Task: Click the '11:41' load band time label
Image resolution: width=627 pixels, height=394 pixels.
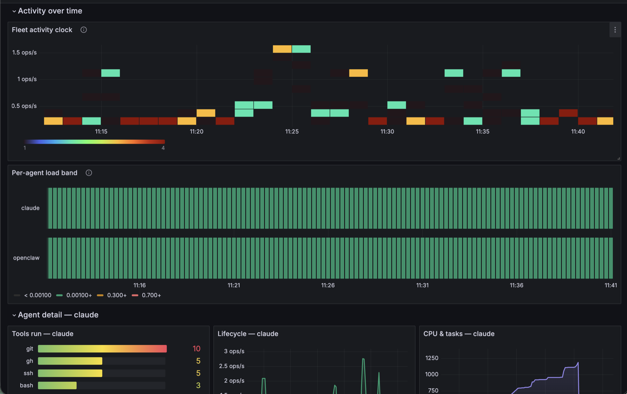Action: [x=611, y=286]
